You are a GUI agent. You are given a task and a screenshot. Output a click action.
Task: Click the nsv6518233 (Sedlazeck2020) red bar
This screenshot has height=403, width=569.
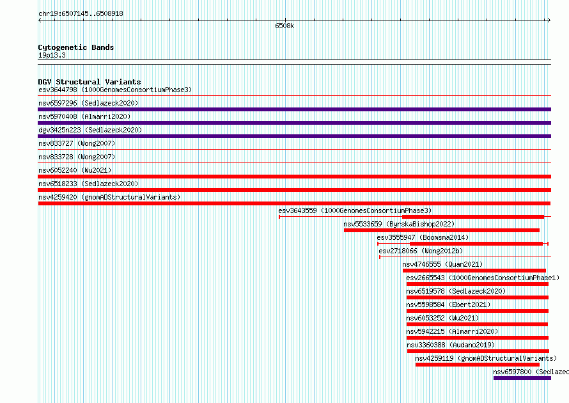pyautogui.click(x=294, y=190)
